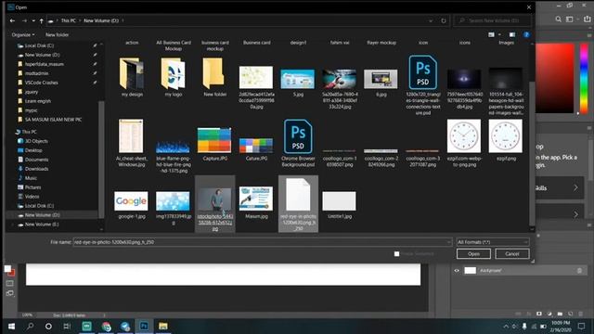Viewport: 594px width, 334px height.
Task: Click the Search New Volume (D:) box
Action: [492, 20]
